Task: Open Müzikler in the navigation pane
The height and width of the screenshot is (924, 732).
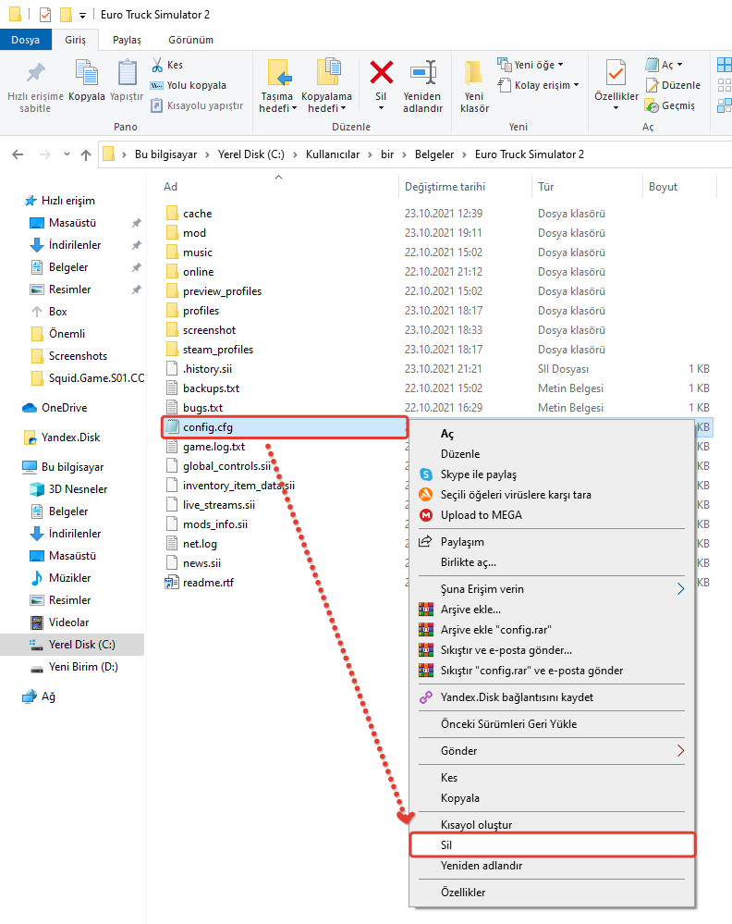Action: coord(69,578)
